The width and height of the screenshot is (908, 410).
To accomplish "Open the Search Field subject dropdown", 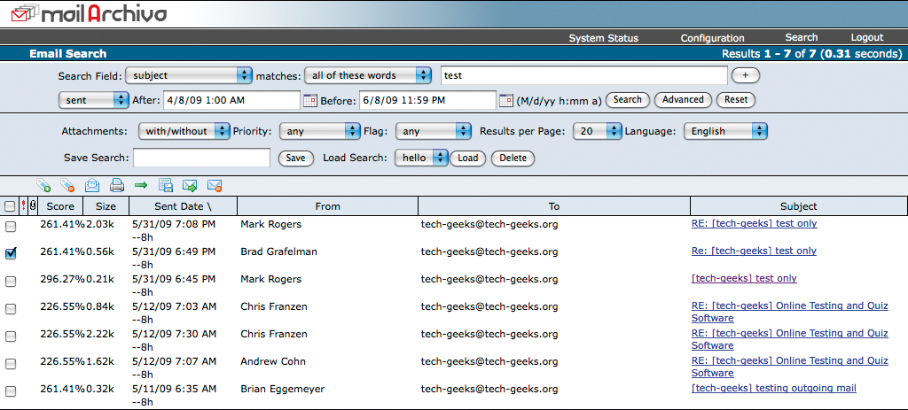I will (189, 75).
